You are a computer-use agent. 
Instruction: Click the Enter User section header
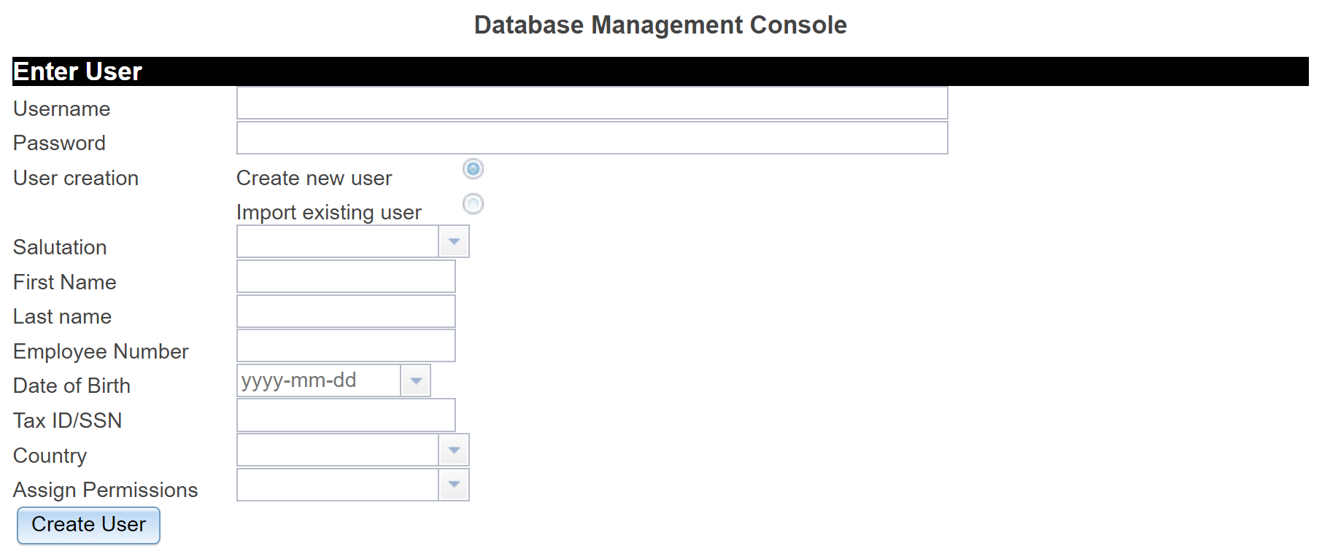[77, 71]
